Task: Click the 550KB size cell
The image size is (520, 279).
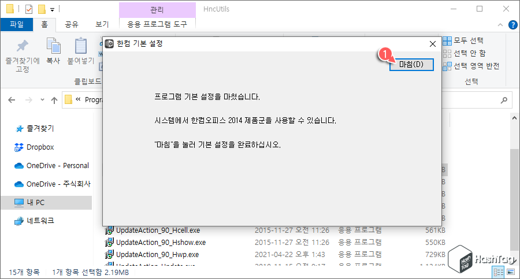Action: [x=435, y=243]
